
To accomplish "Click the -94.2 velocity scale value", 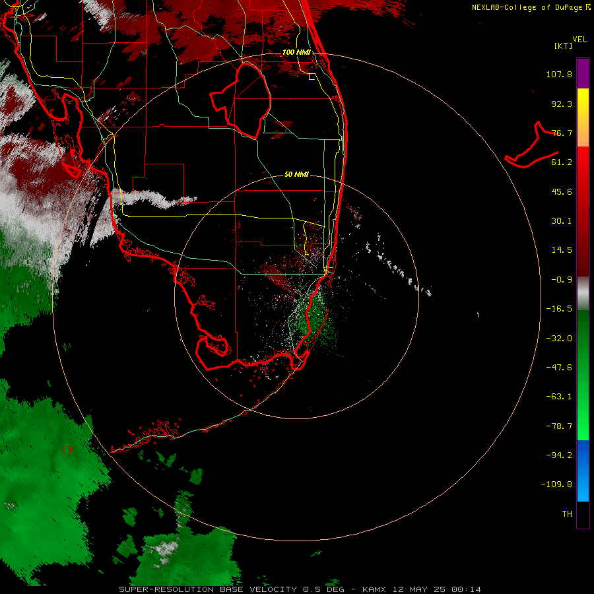I will pyautogui.click(x=559, y=455).
